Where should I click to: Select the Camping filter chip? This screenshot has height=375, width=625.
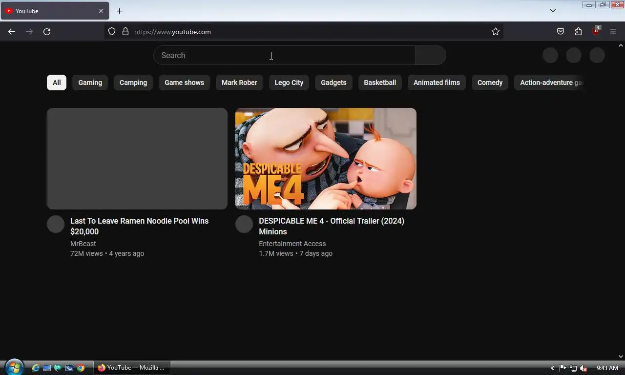click(x=133, y=83)
